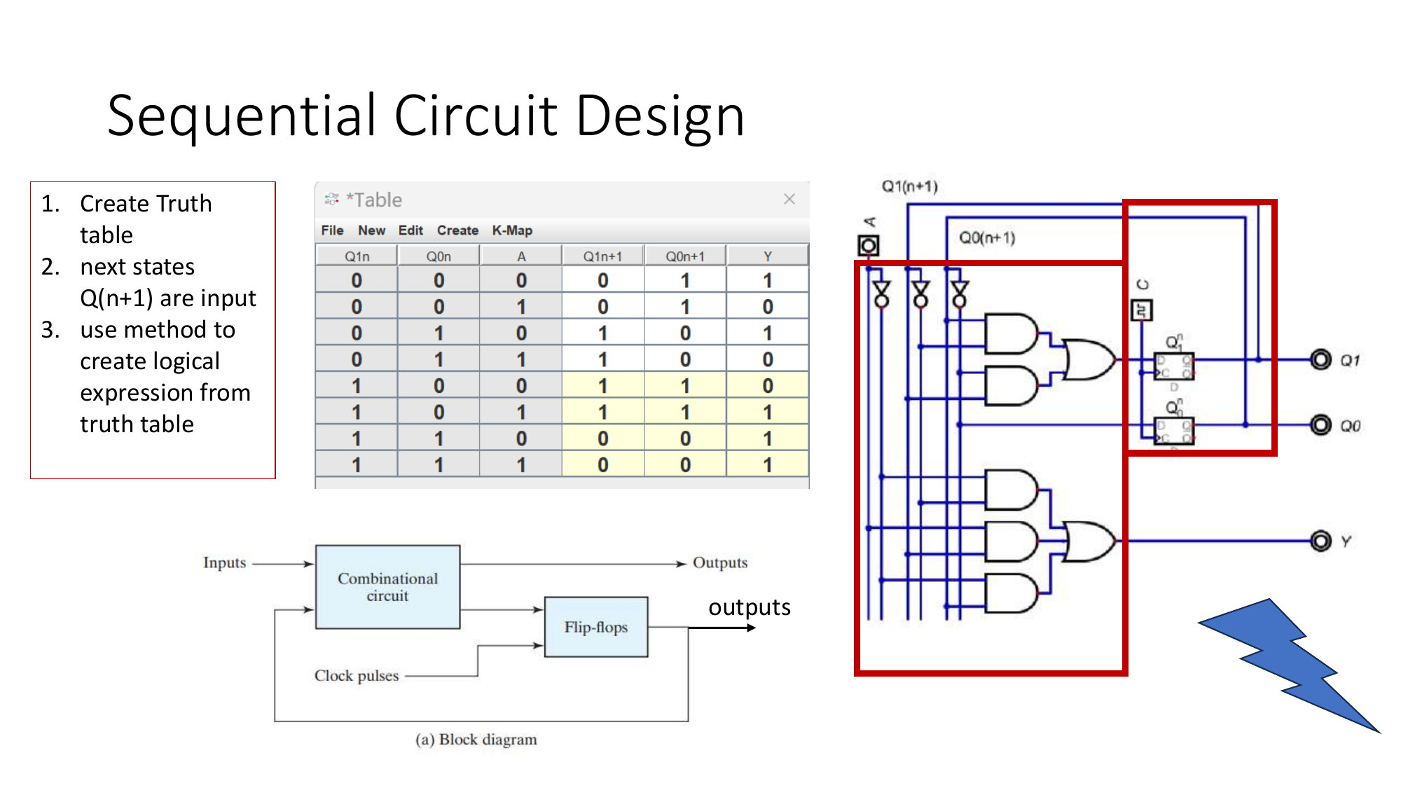Click the lower OR gate driving output Y
Image resolution: width=1401 pixels, height=788 pixels.
[1088, 541]
